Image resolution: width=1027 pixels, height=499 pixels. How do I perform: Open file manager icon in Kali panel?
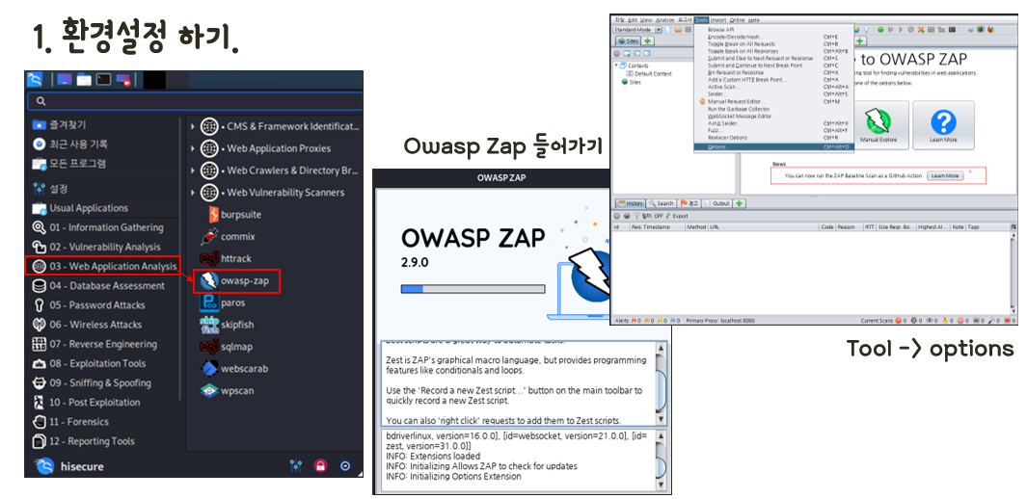tap(84, 80)
